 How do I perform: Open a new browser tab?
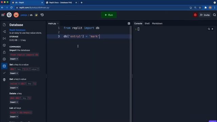(81, 2)
